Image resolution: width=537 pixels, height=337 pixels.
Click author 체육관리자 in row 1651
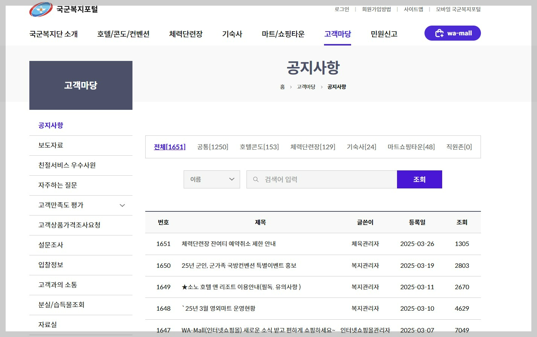(365, 244)
